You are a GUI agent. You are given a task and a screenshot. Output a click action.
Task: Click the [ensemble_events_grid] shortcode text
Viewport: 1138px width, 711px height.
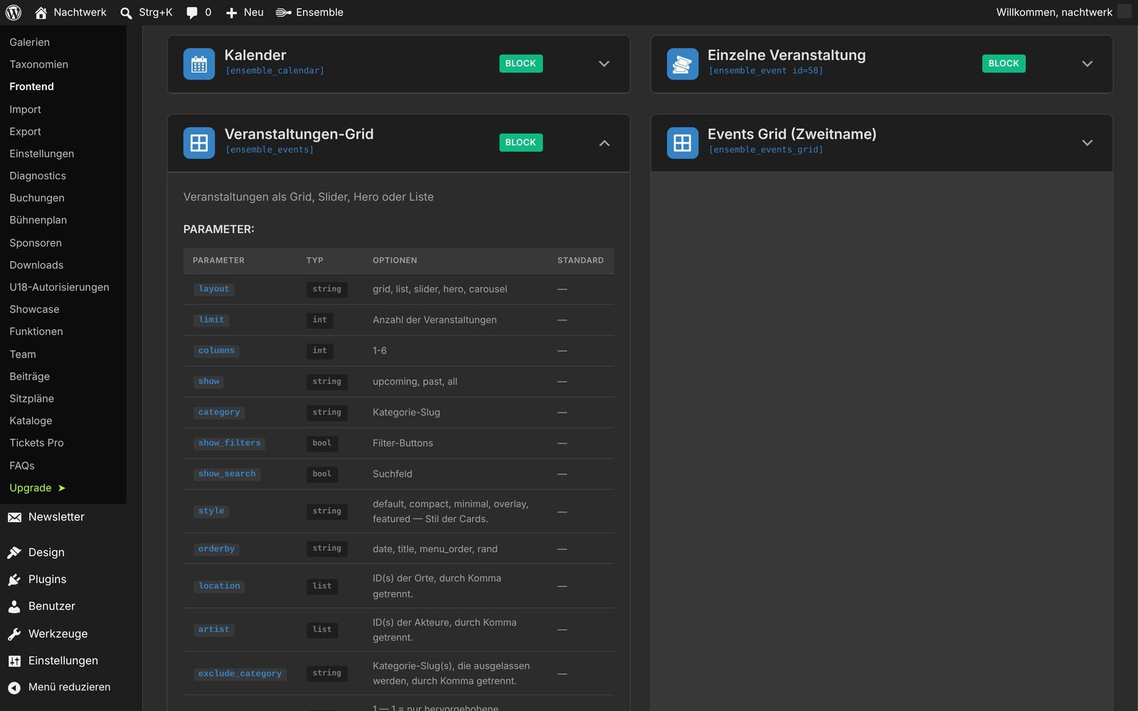[766, 150]
